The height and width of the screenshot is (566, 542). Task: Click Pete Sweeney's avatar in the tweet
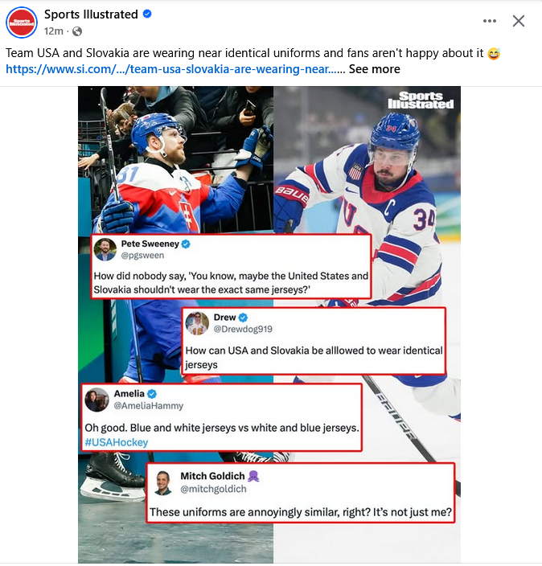click(105, 248)
